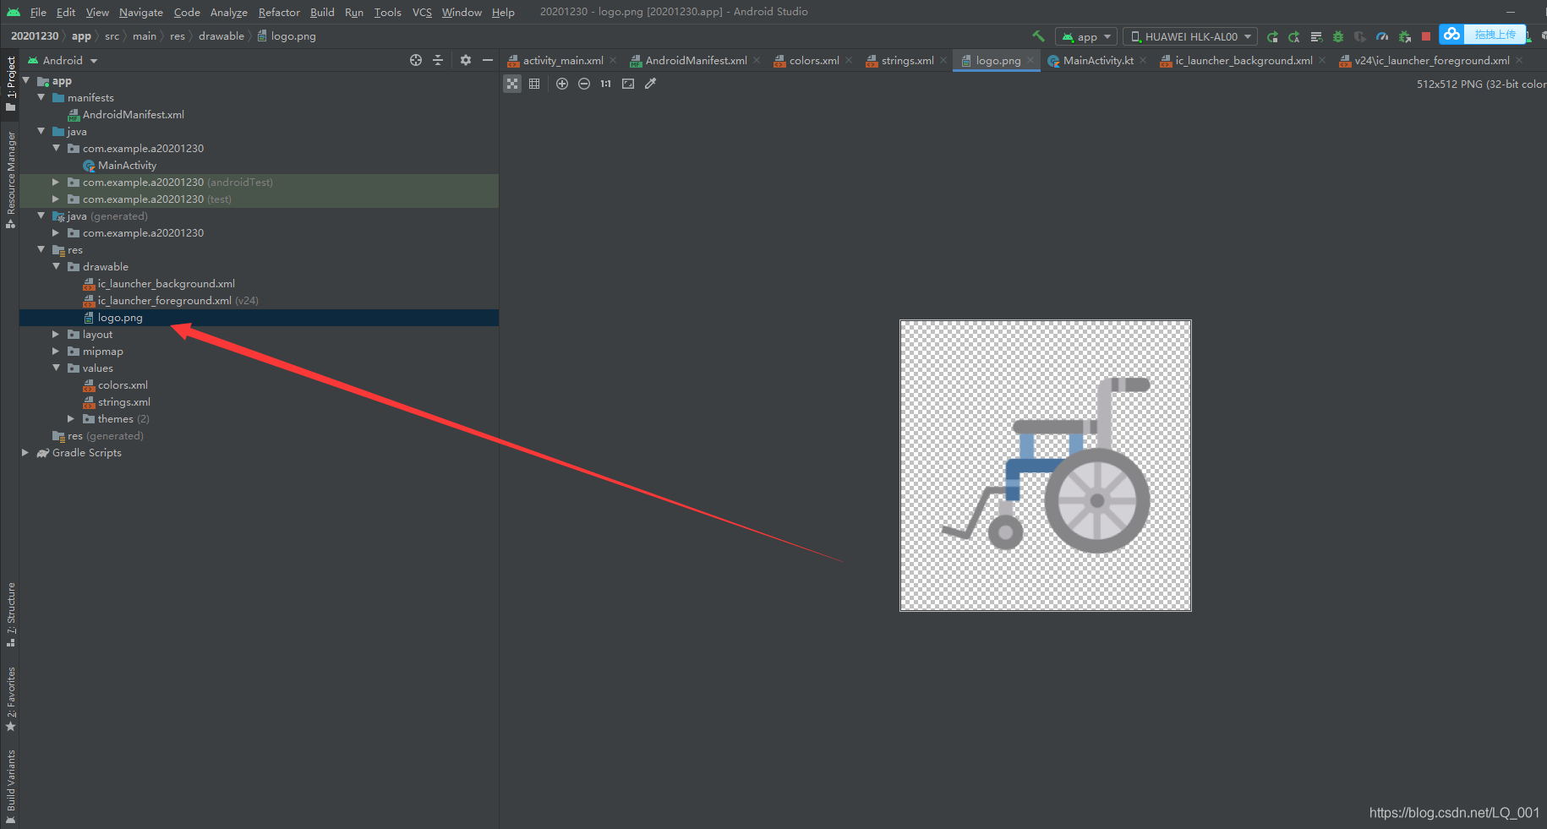Open project panel settings gear

click(x=466, y=60)
